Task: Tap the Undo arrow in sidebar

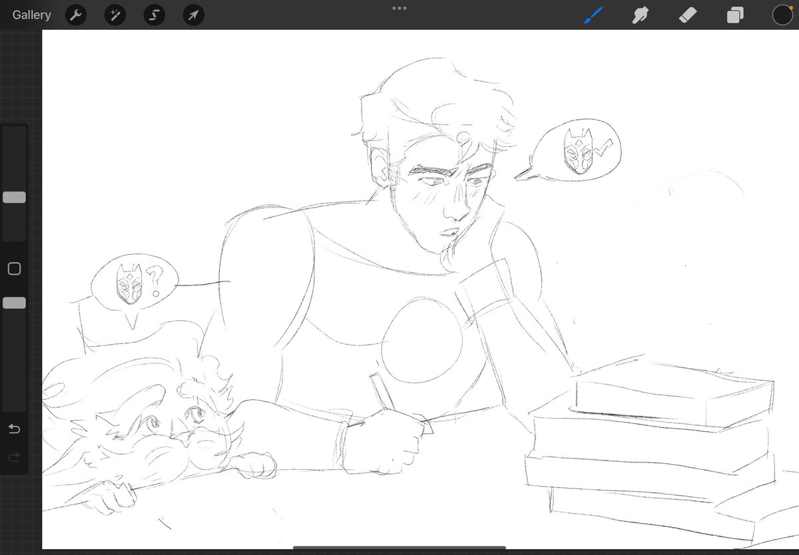Action: [x=14, y=429]
